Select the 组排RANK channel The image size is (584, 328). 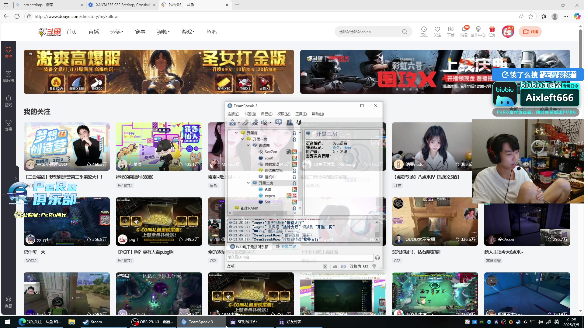(249, 208)
